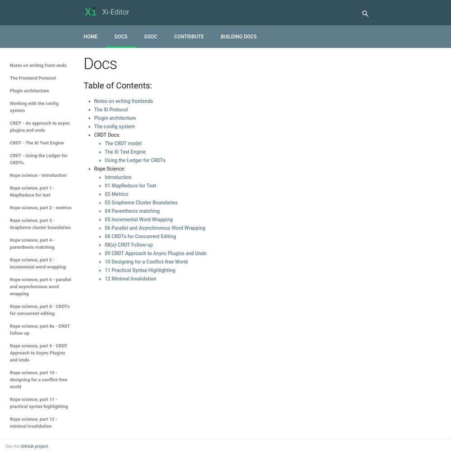This screenshot has height=451, width=451.
Task: Click the green Xi logo icon
Action: coord(91,12)
